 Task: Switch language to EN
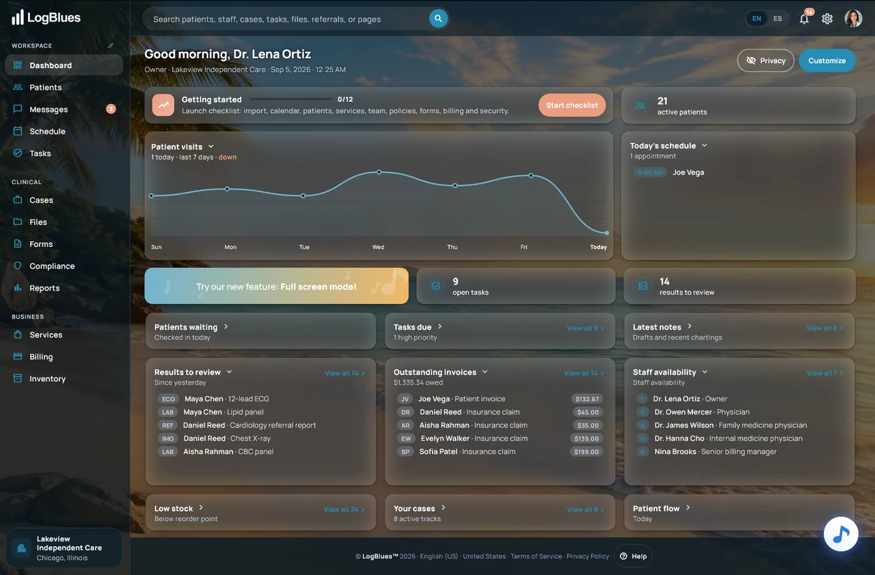pos(756,19)
